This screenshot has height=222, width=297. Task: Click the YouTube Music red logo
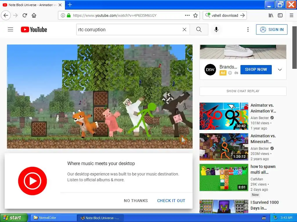[x=32, y=181]
